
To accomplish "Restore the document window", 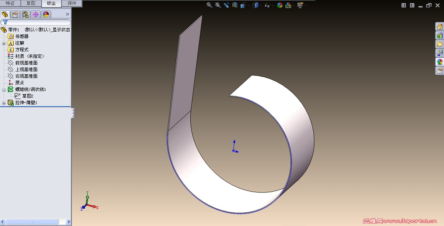I will click(x=429, y=5).
